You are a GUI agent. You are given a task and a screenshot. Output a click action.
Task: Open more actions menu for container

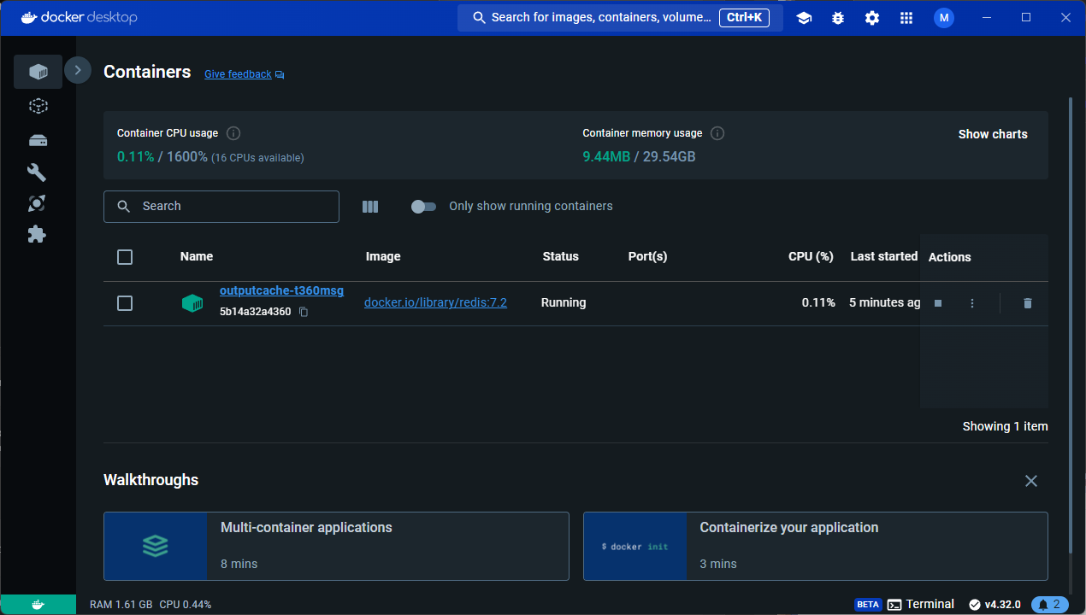971,303
